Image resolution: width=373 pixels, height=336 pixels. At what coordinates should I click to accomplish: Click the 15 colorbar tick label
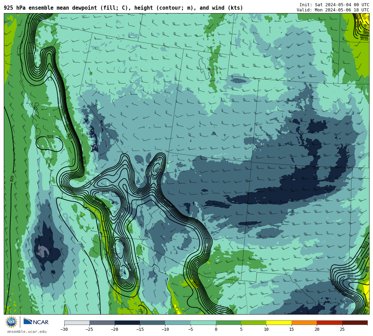[x=291, y=329]
